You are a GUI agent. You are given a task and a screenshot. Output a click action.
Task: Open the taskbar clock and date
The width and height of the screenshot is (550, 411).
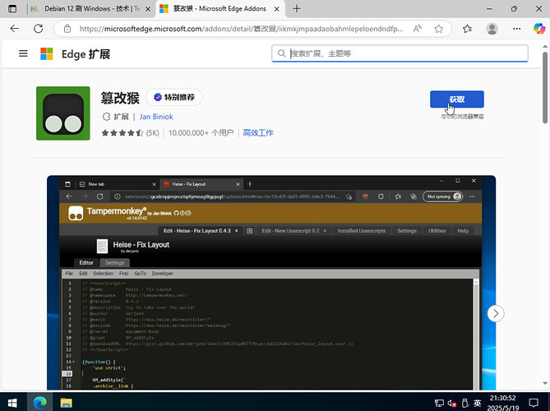tap(503, 403)
